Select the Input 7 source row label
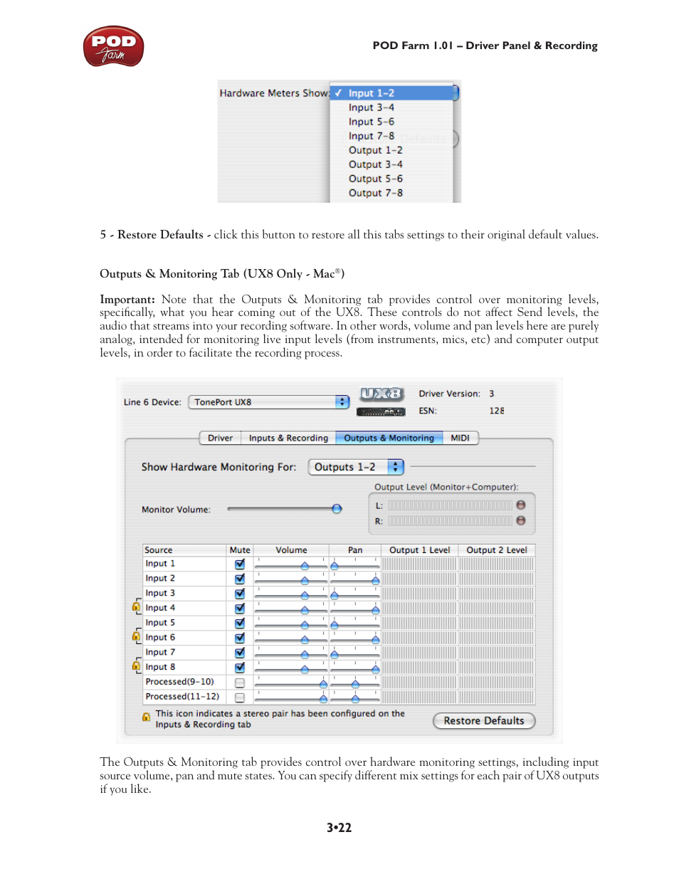Screen dimensions: 679x879 [x=160, y=652]
